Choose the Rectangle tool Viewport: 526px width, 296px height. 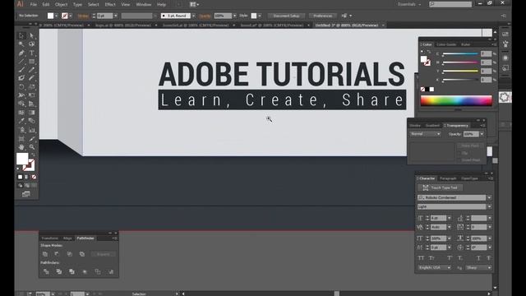pyautogui.click(x=32, y=62)
